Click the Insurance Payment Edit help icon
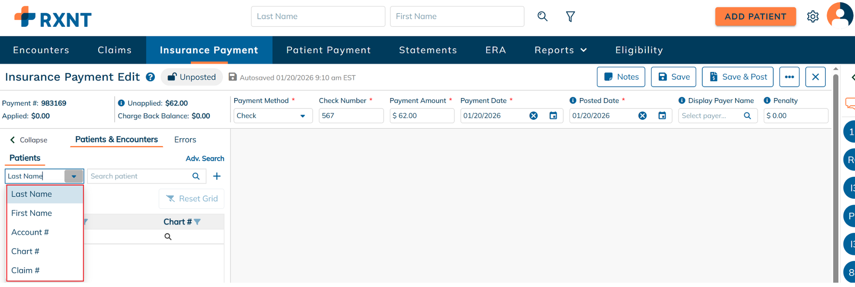This screenshot has width=855, height=287. tap(150, 77)
